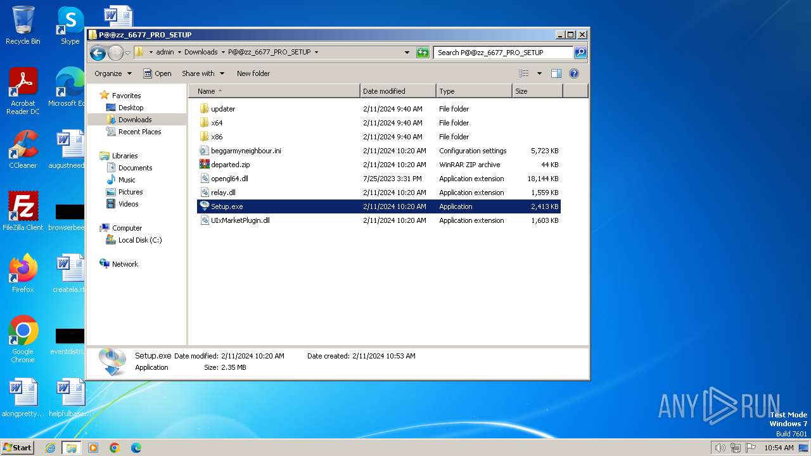Screen dimensions: 811x456
Task: Select the Skype desktop icon
Action: point(70,25)
